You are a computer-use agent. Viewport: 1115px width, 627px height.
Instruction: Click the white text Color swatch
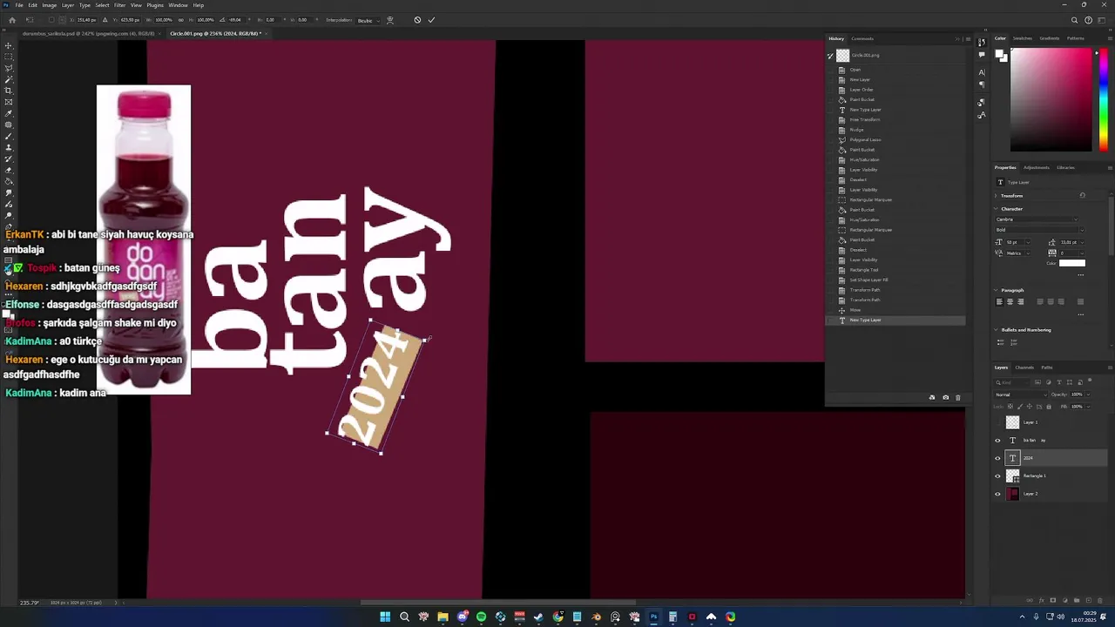tap(1072, 263)
